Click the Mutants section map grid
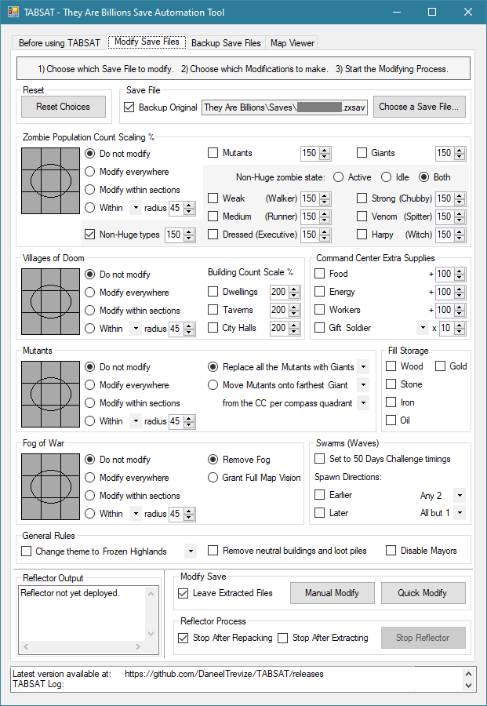487x706 pixels. 50,394
